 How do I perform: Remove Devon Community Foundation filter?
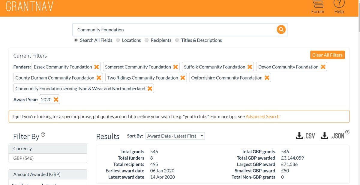pos(323,67)
